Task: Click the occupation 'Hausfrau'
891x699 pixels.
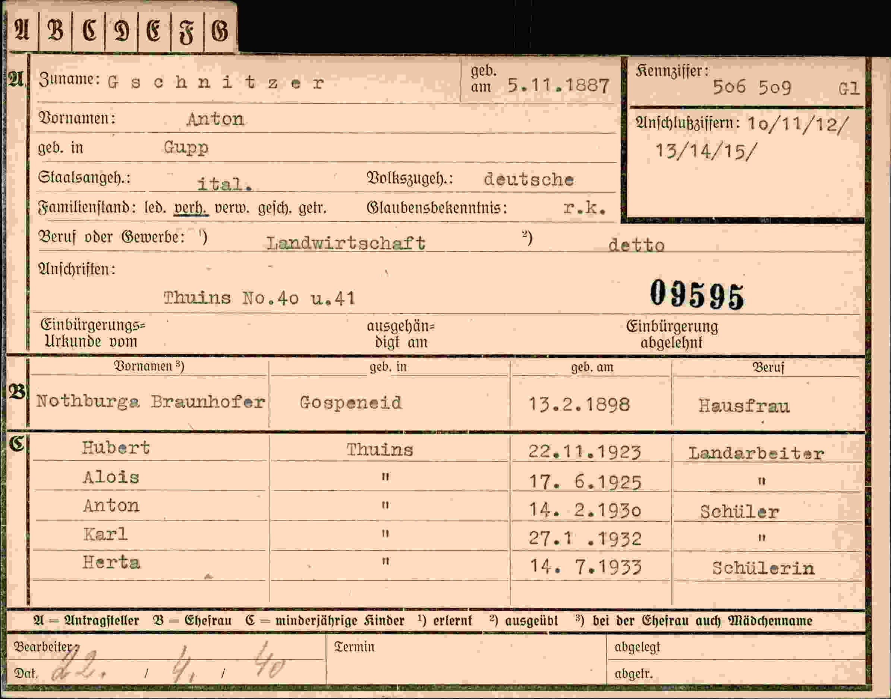Action: pyautogui.click(x=744, y=406)
